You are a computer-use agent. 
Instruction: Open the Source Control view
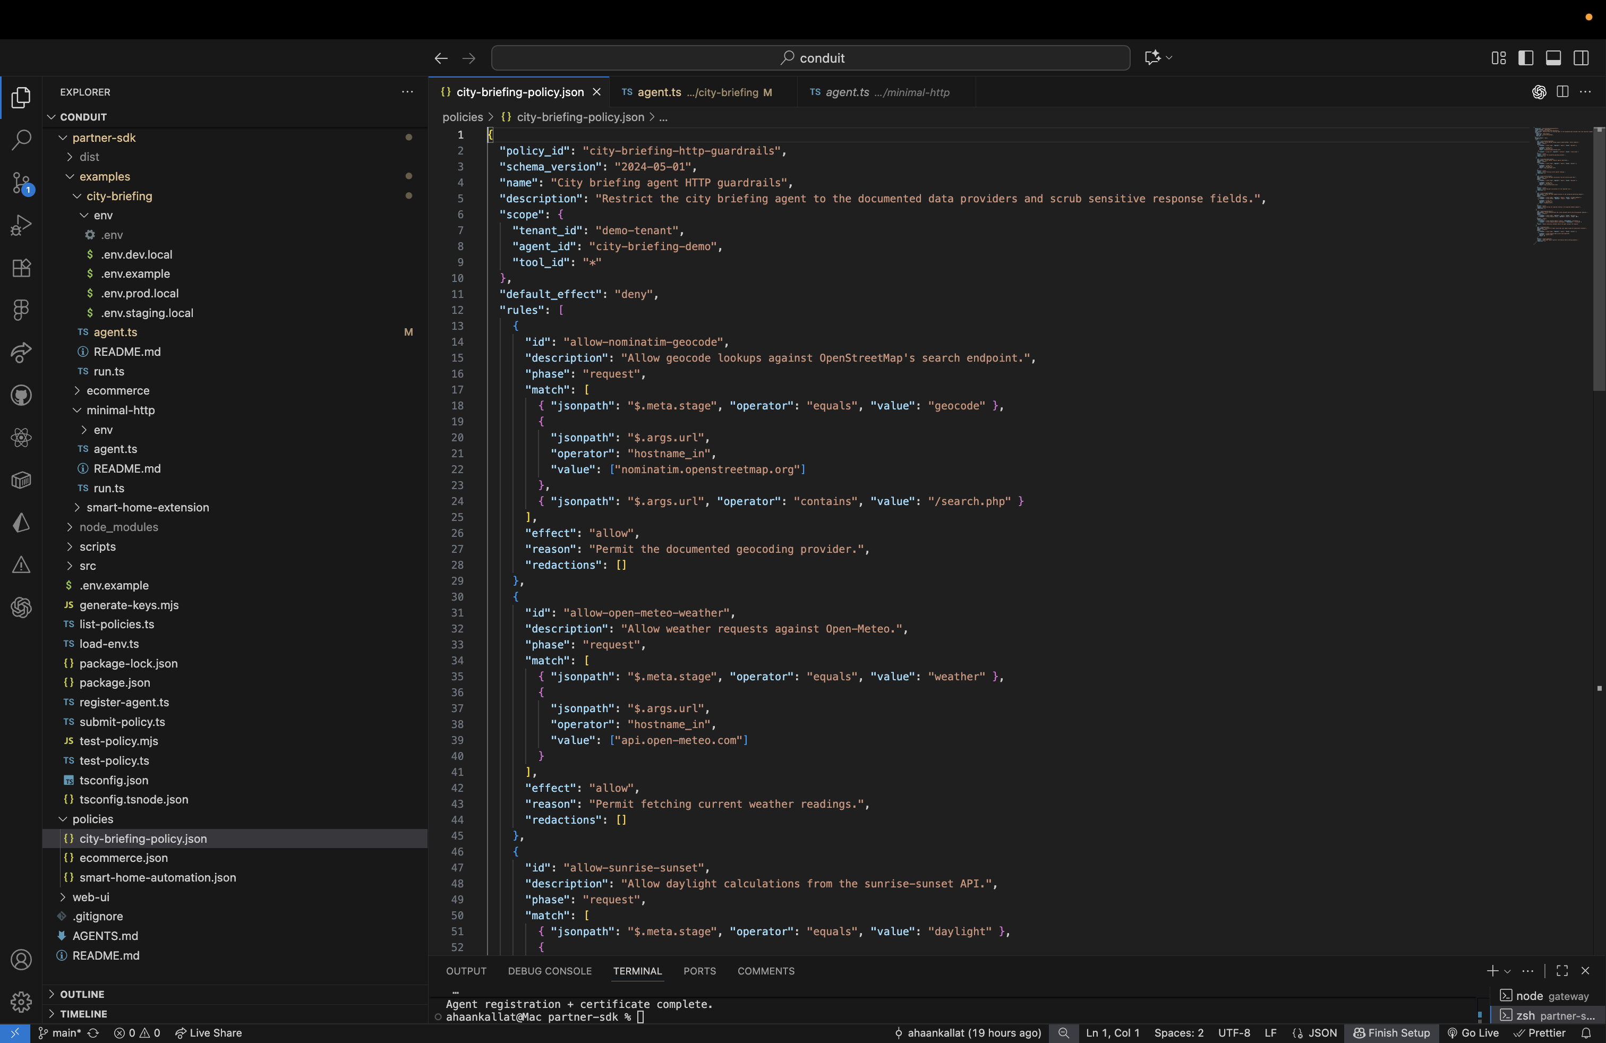tap(21, 183)
